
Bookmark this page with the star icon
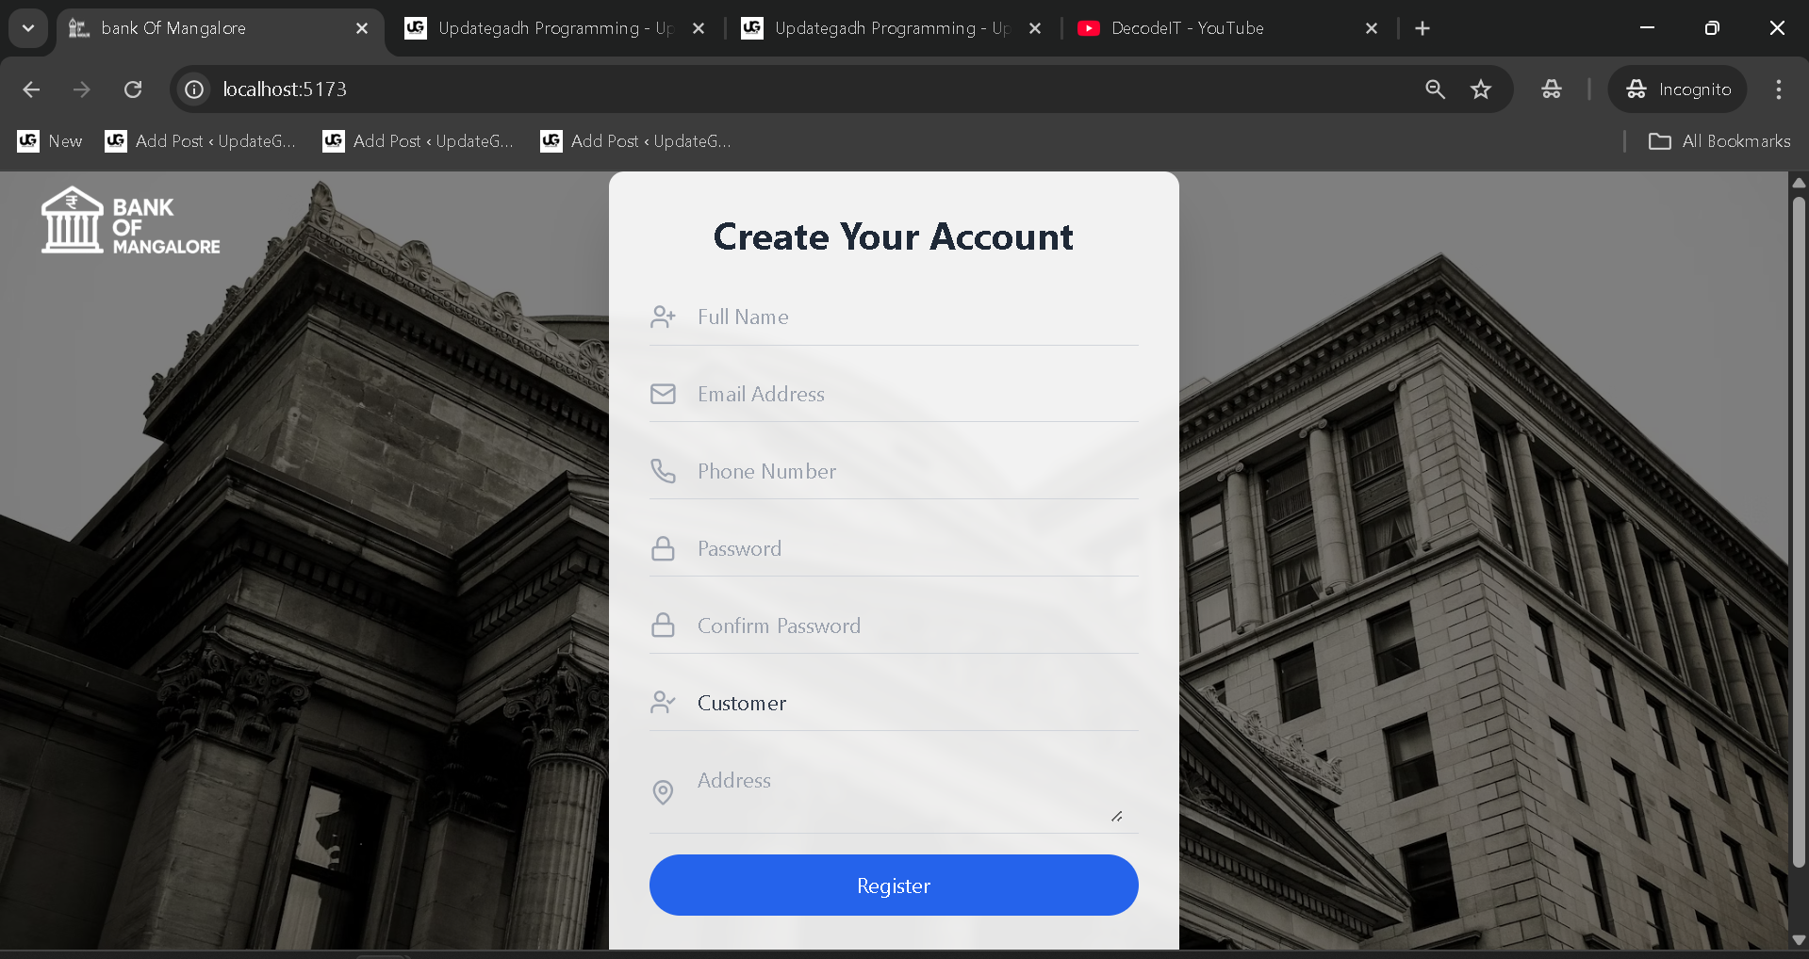[x=1480, y=89]
